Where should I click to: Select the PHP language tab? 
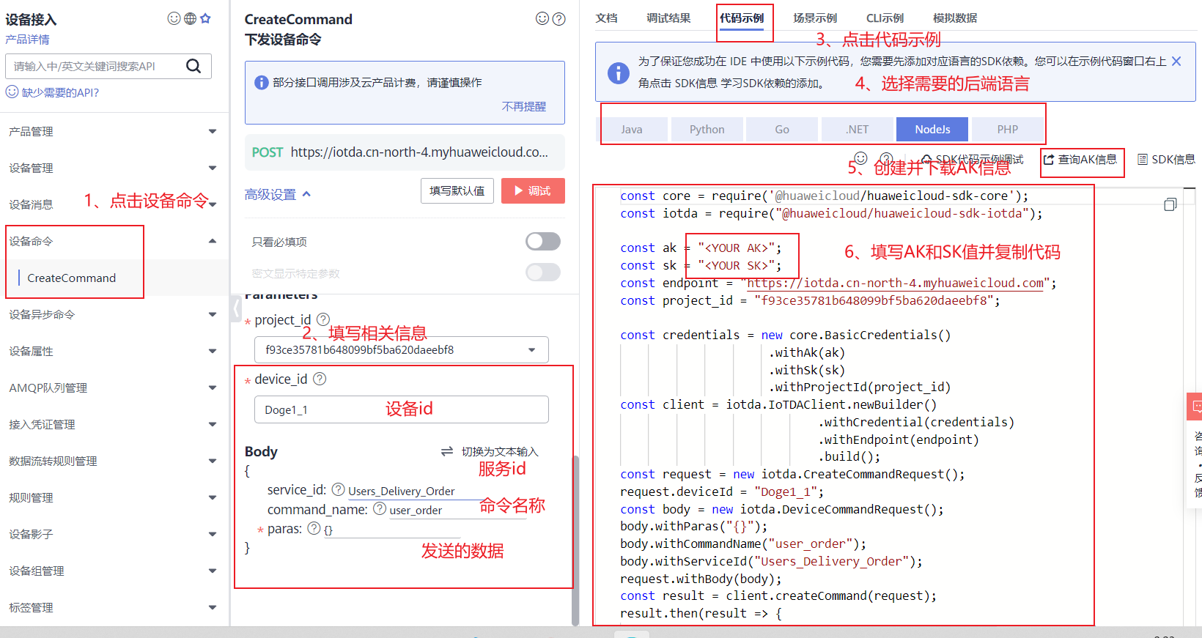click(1008, 129)
